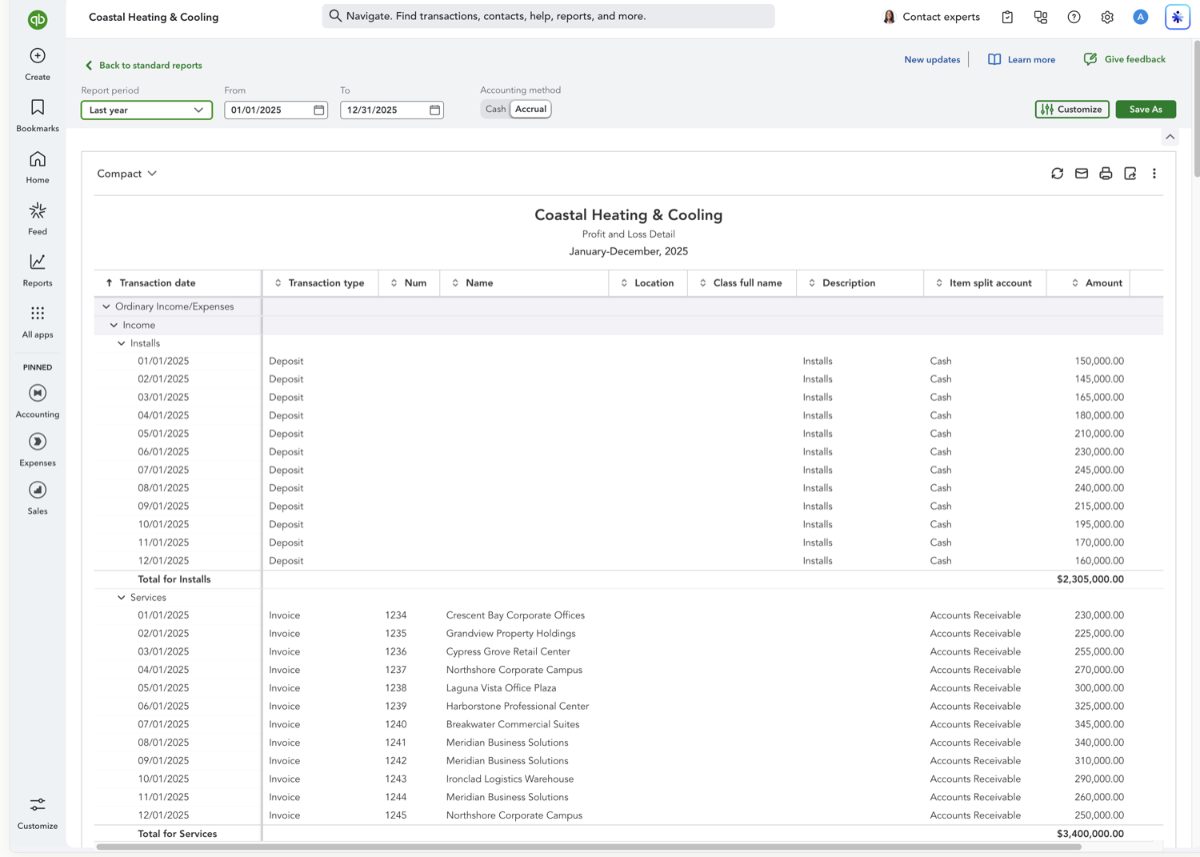Screen dimensions: 1200x857
Task: Print the report
Action: coord(1106,174)
